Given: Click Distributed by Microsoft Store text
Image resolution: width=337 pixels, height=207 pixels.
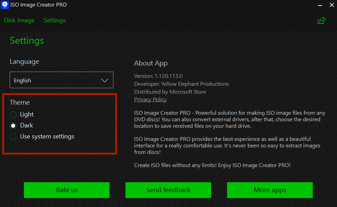Looking at the screenshot, I should [x=170, y=92].
